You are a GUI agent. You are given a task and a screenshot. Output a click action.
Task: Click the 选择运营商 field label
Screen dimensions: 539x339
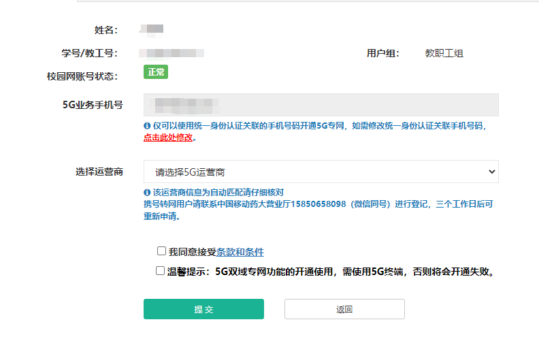(99, 172)
